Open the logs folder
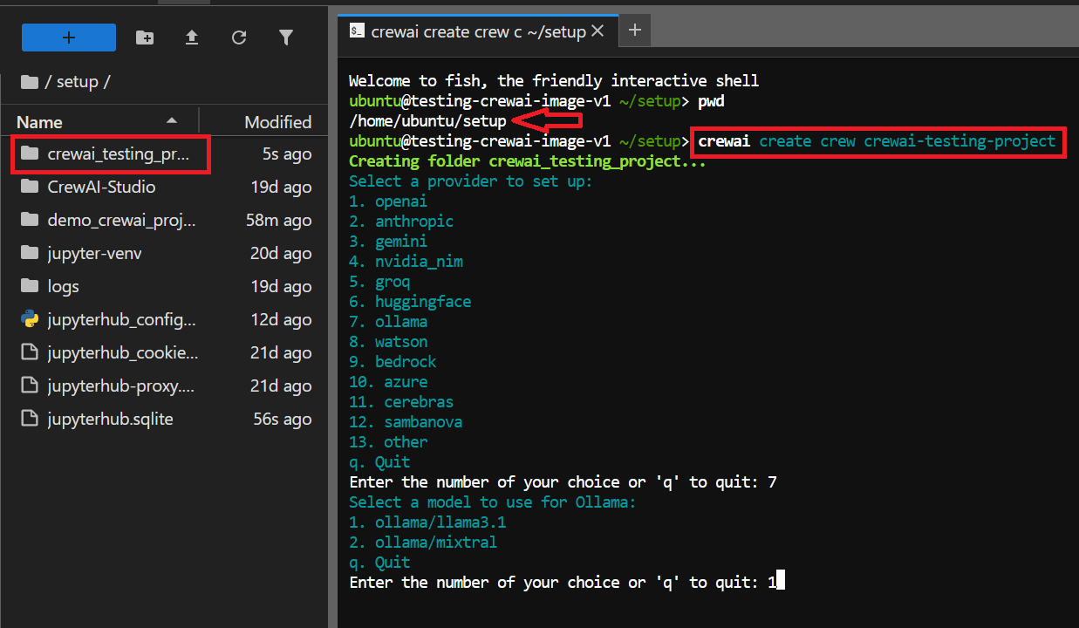This screenshot has height=628, width=1079. pos(164,286)
